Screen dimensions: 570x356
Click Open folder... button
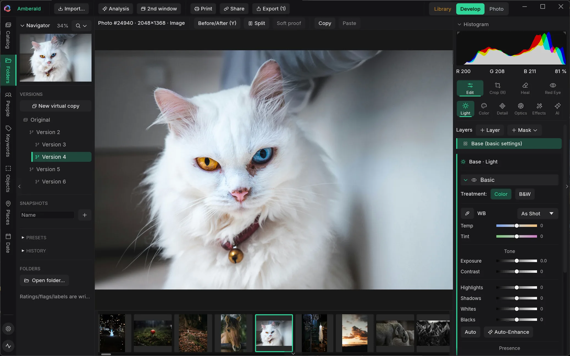pos(45,280)
